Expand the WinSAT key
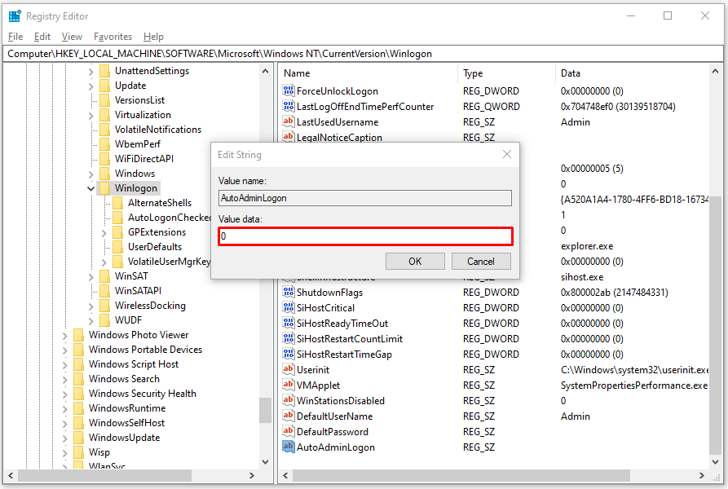The width and height of the screenshot is (728, 489). click(x=91, y=277)
